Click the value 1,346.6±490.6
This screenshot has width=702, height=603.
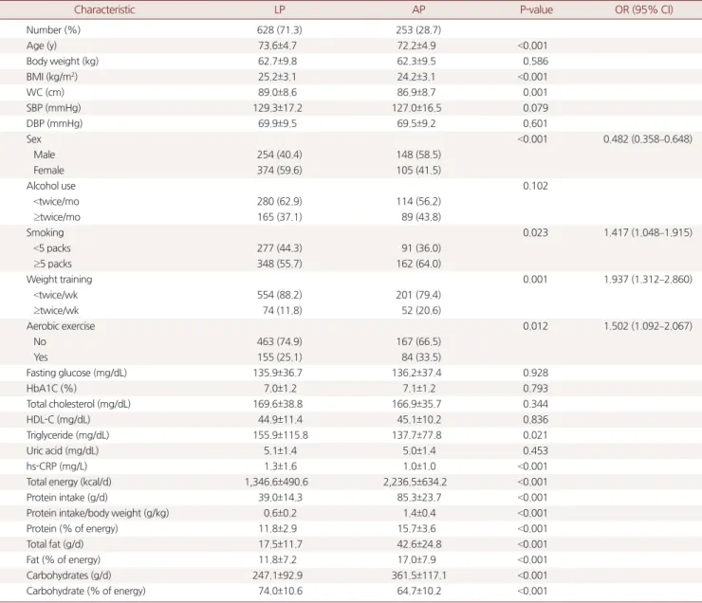point(276,483)
